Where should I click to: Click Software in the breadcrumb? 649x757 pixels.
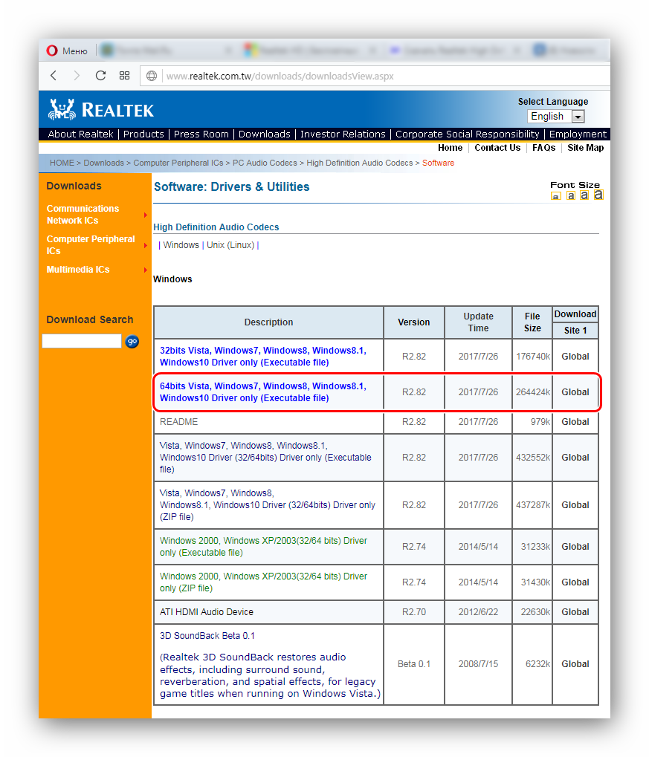439,163
